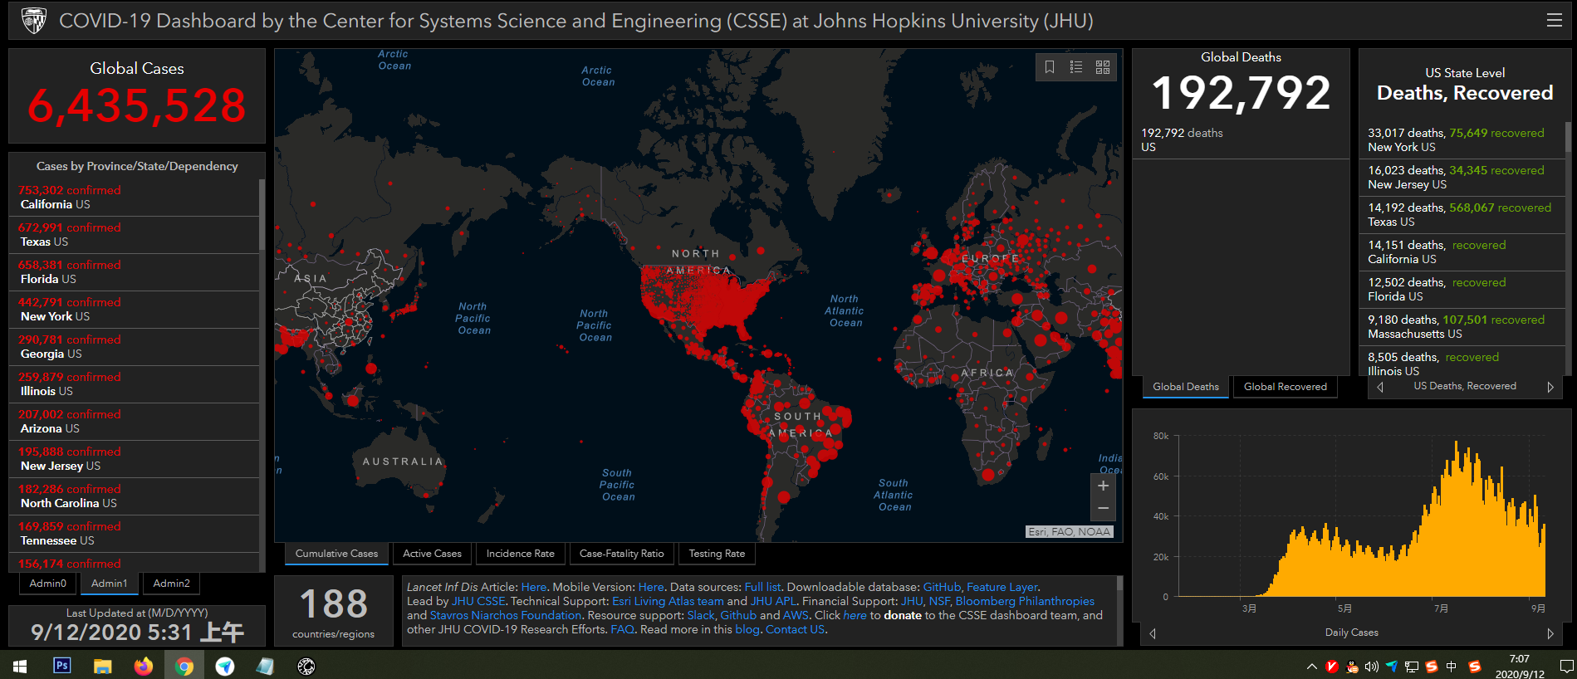Show hidden system tray icons
The image size is (1577, 679).
point(1311,666)
